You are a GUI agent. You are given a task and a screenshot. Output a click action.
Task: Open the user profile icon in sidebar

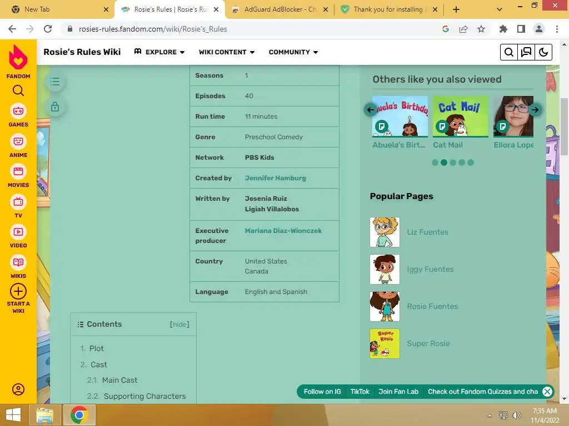(x=18, y=389)
